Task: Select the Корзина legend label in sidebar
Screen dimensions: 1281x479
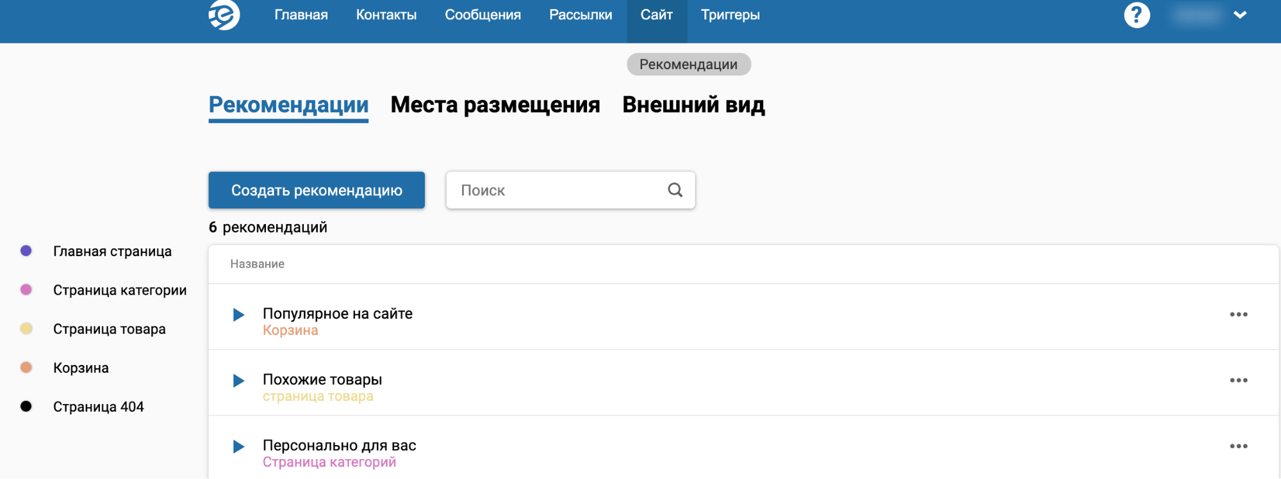Action: pos(81,368)
